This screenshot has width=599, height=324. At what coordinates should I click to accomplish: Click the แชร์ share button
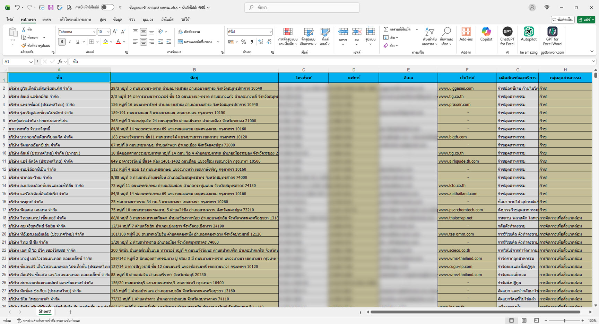coord(586,20)
